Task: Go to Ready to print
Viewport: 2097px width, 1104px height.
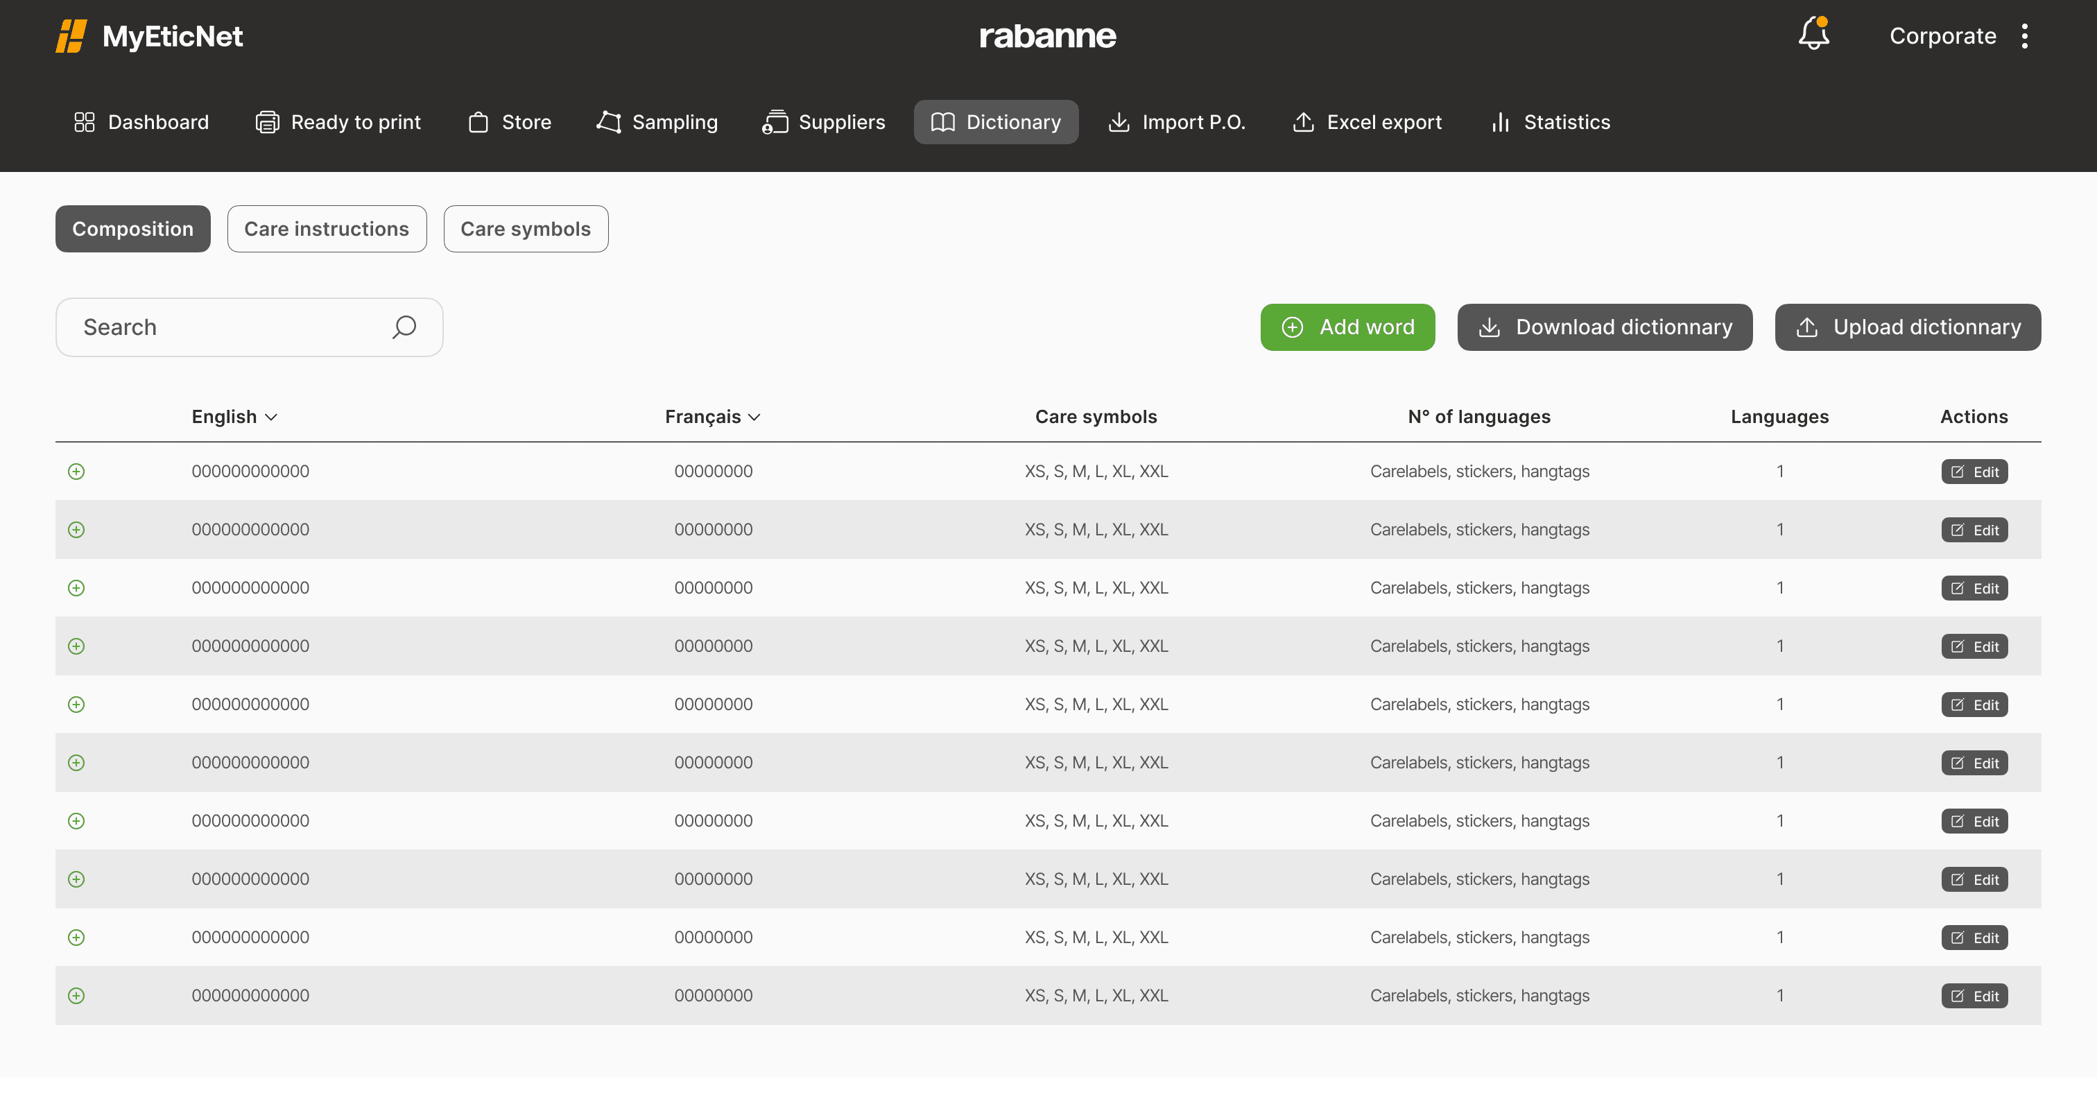Action: pyautogui.click(x=338, y=122)
